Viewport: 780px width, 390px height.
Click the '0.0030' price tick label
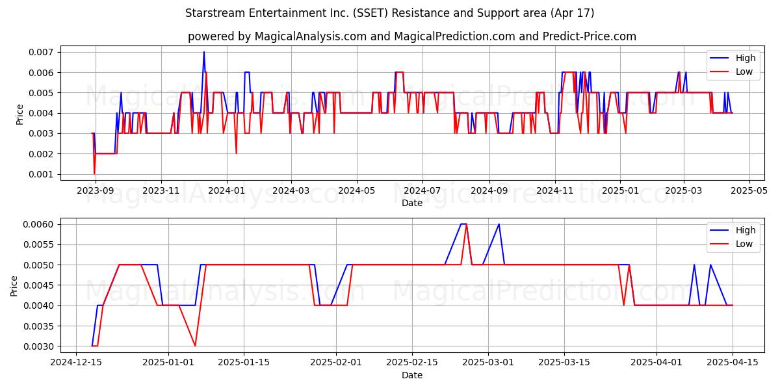point(40,346)
